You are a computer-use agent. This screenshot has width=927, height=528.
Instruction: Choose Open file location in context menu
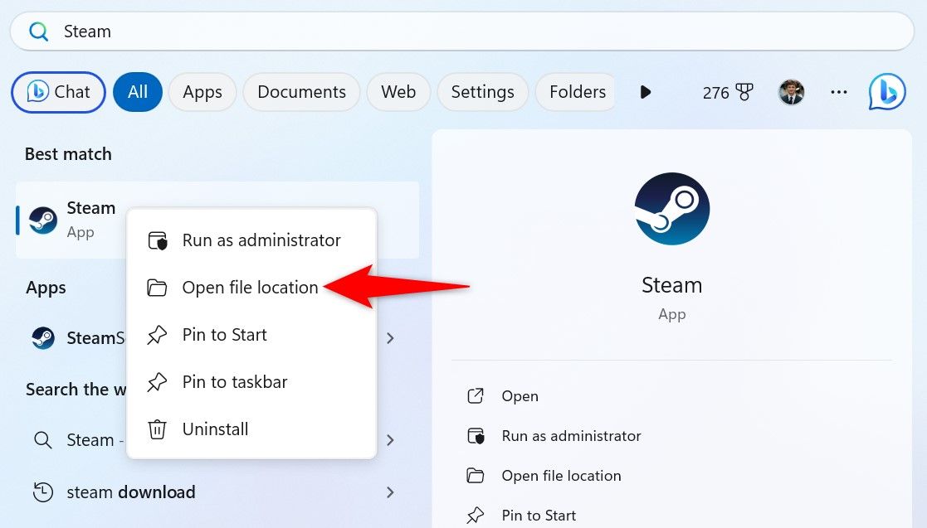(x=251, y=288)
